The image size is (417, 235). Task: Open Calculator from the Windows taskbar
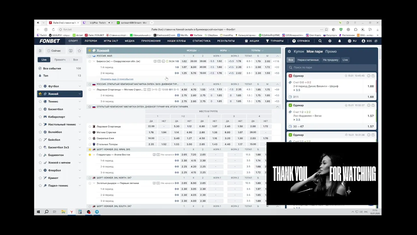[80, 212]
